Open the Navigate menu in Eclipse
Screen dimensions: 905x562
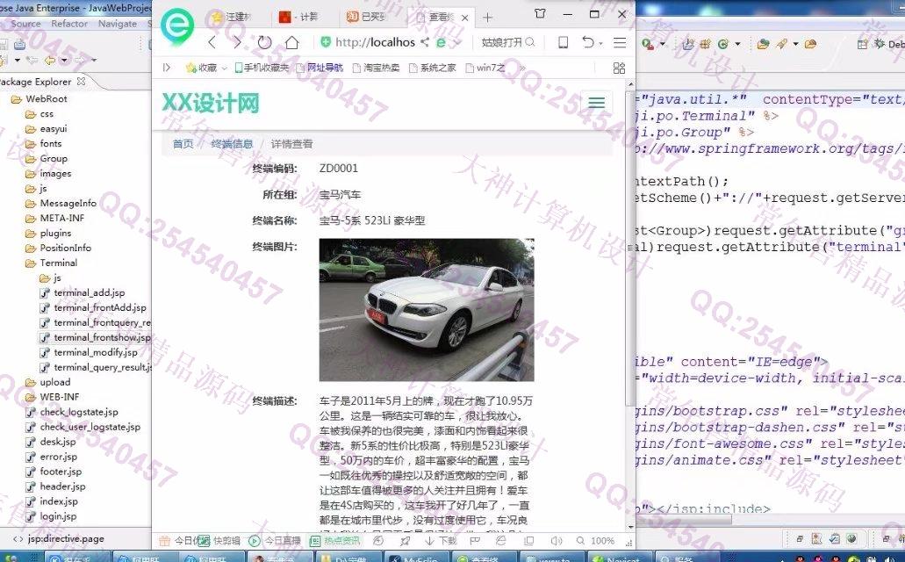(117, 24)
